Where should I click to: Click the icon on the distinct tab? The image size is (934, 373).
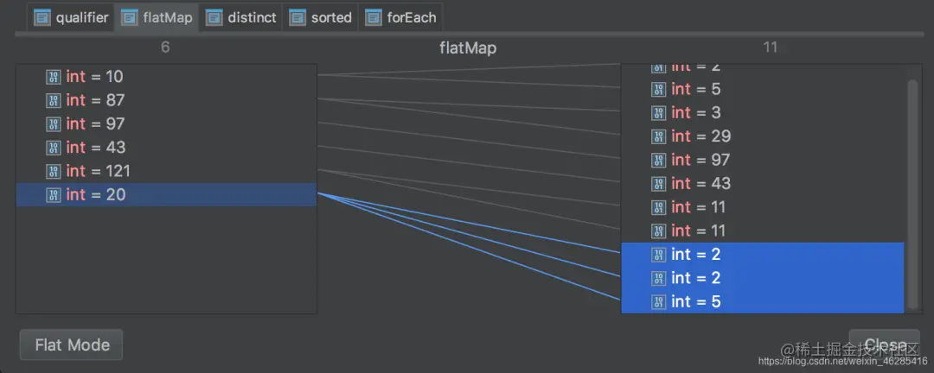coord(214,18)
